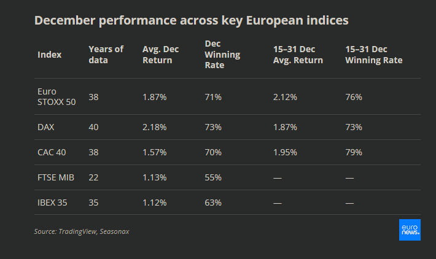436x259 pixels.
Task: Select the IBEX 35 row label
Action: click(52, 203)
